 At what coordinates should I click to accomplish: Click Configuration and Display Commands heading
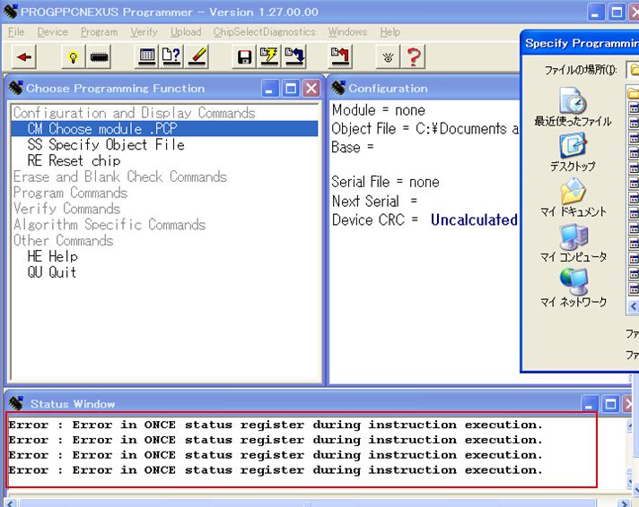[x=135, y=113]
